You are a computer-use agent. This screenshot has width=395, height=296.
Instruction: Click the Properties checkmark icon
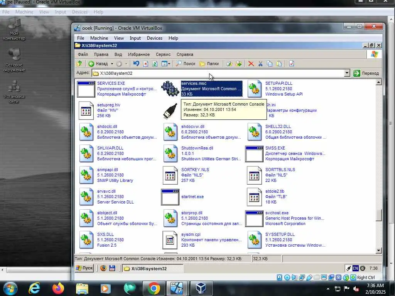click(x=292, y=64)
